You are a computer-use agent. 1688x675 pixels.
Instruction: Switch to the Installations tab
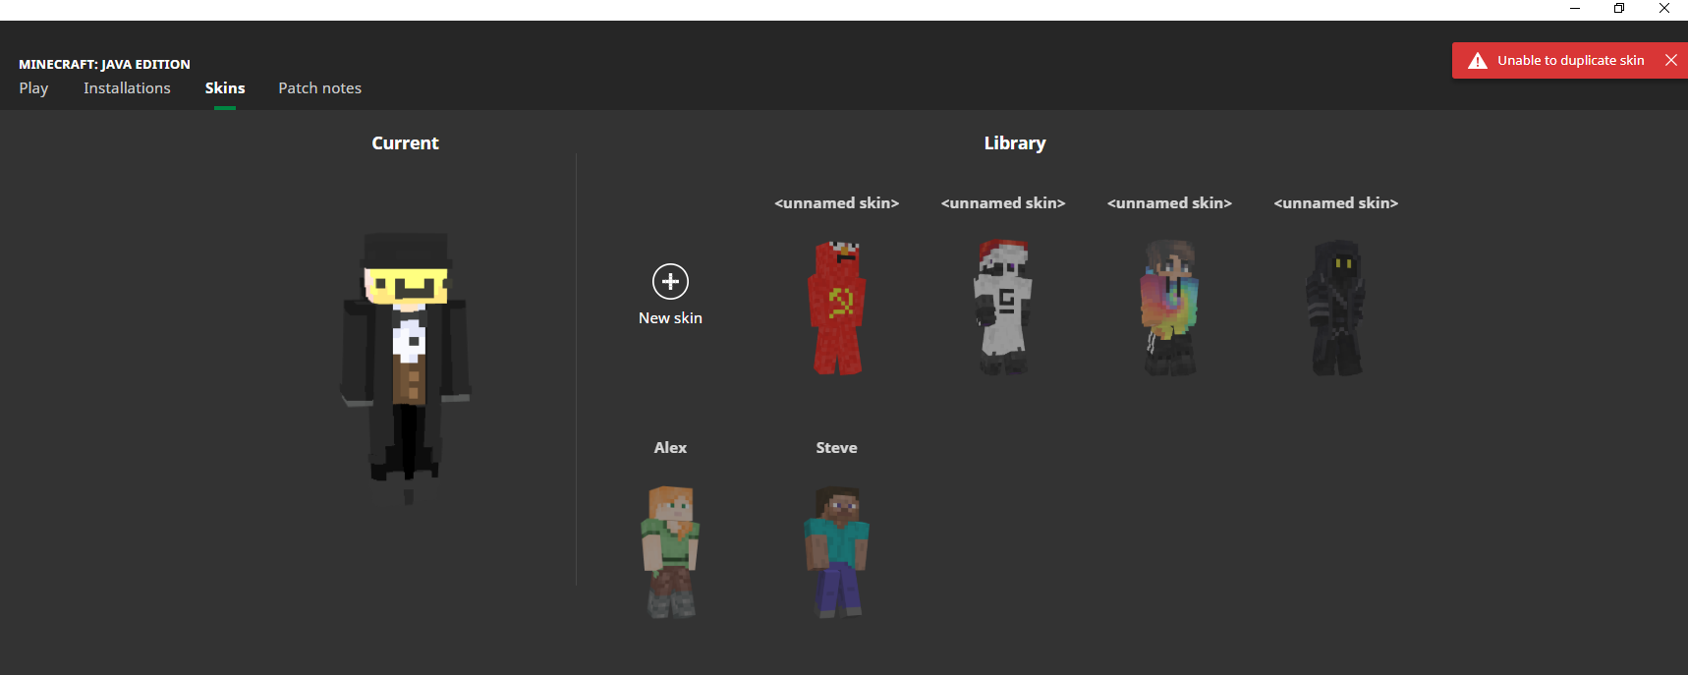(127, 88)
